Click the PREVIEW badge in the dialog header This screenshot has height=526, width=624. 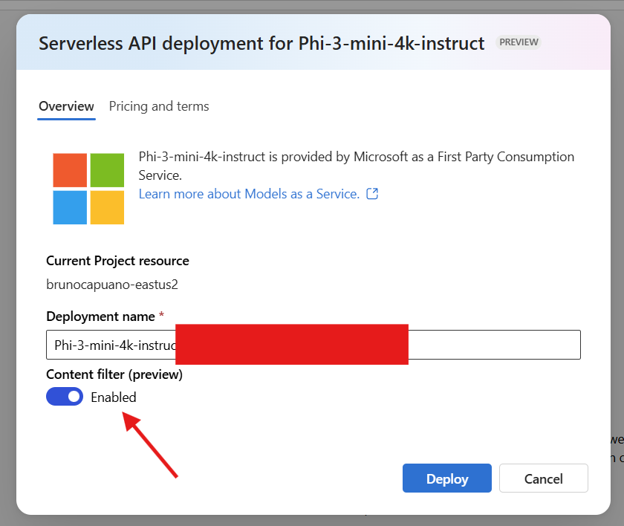point(519,42)
